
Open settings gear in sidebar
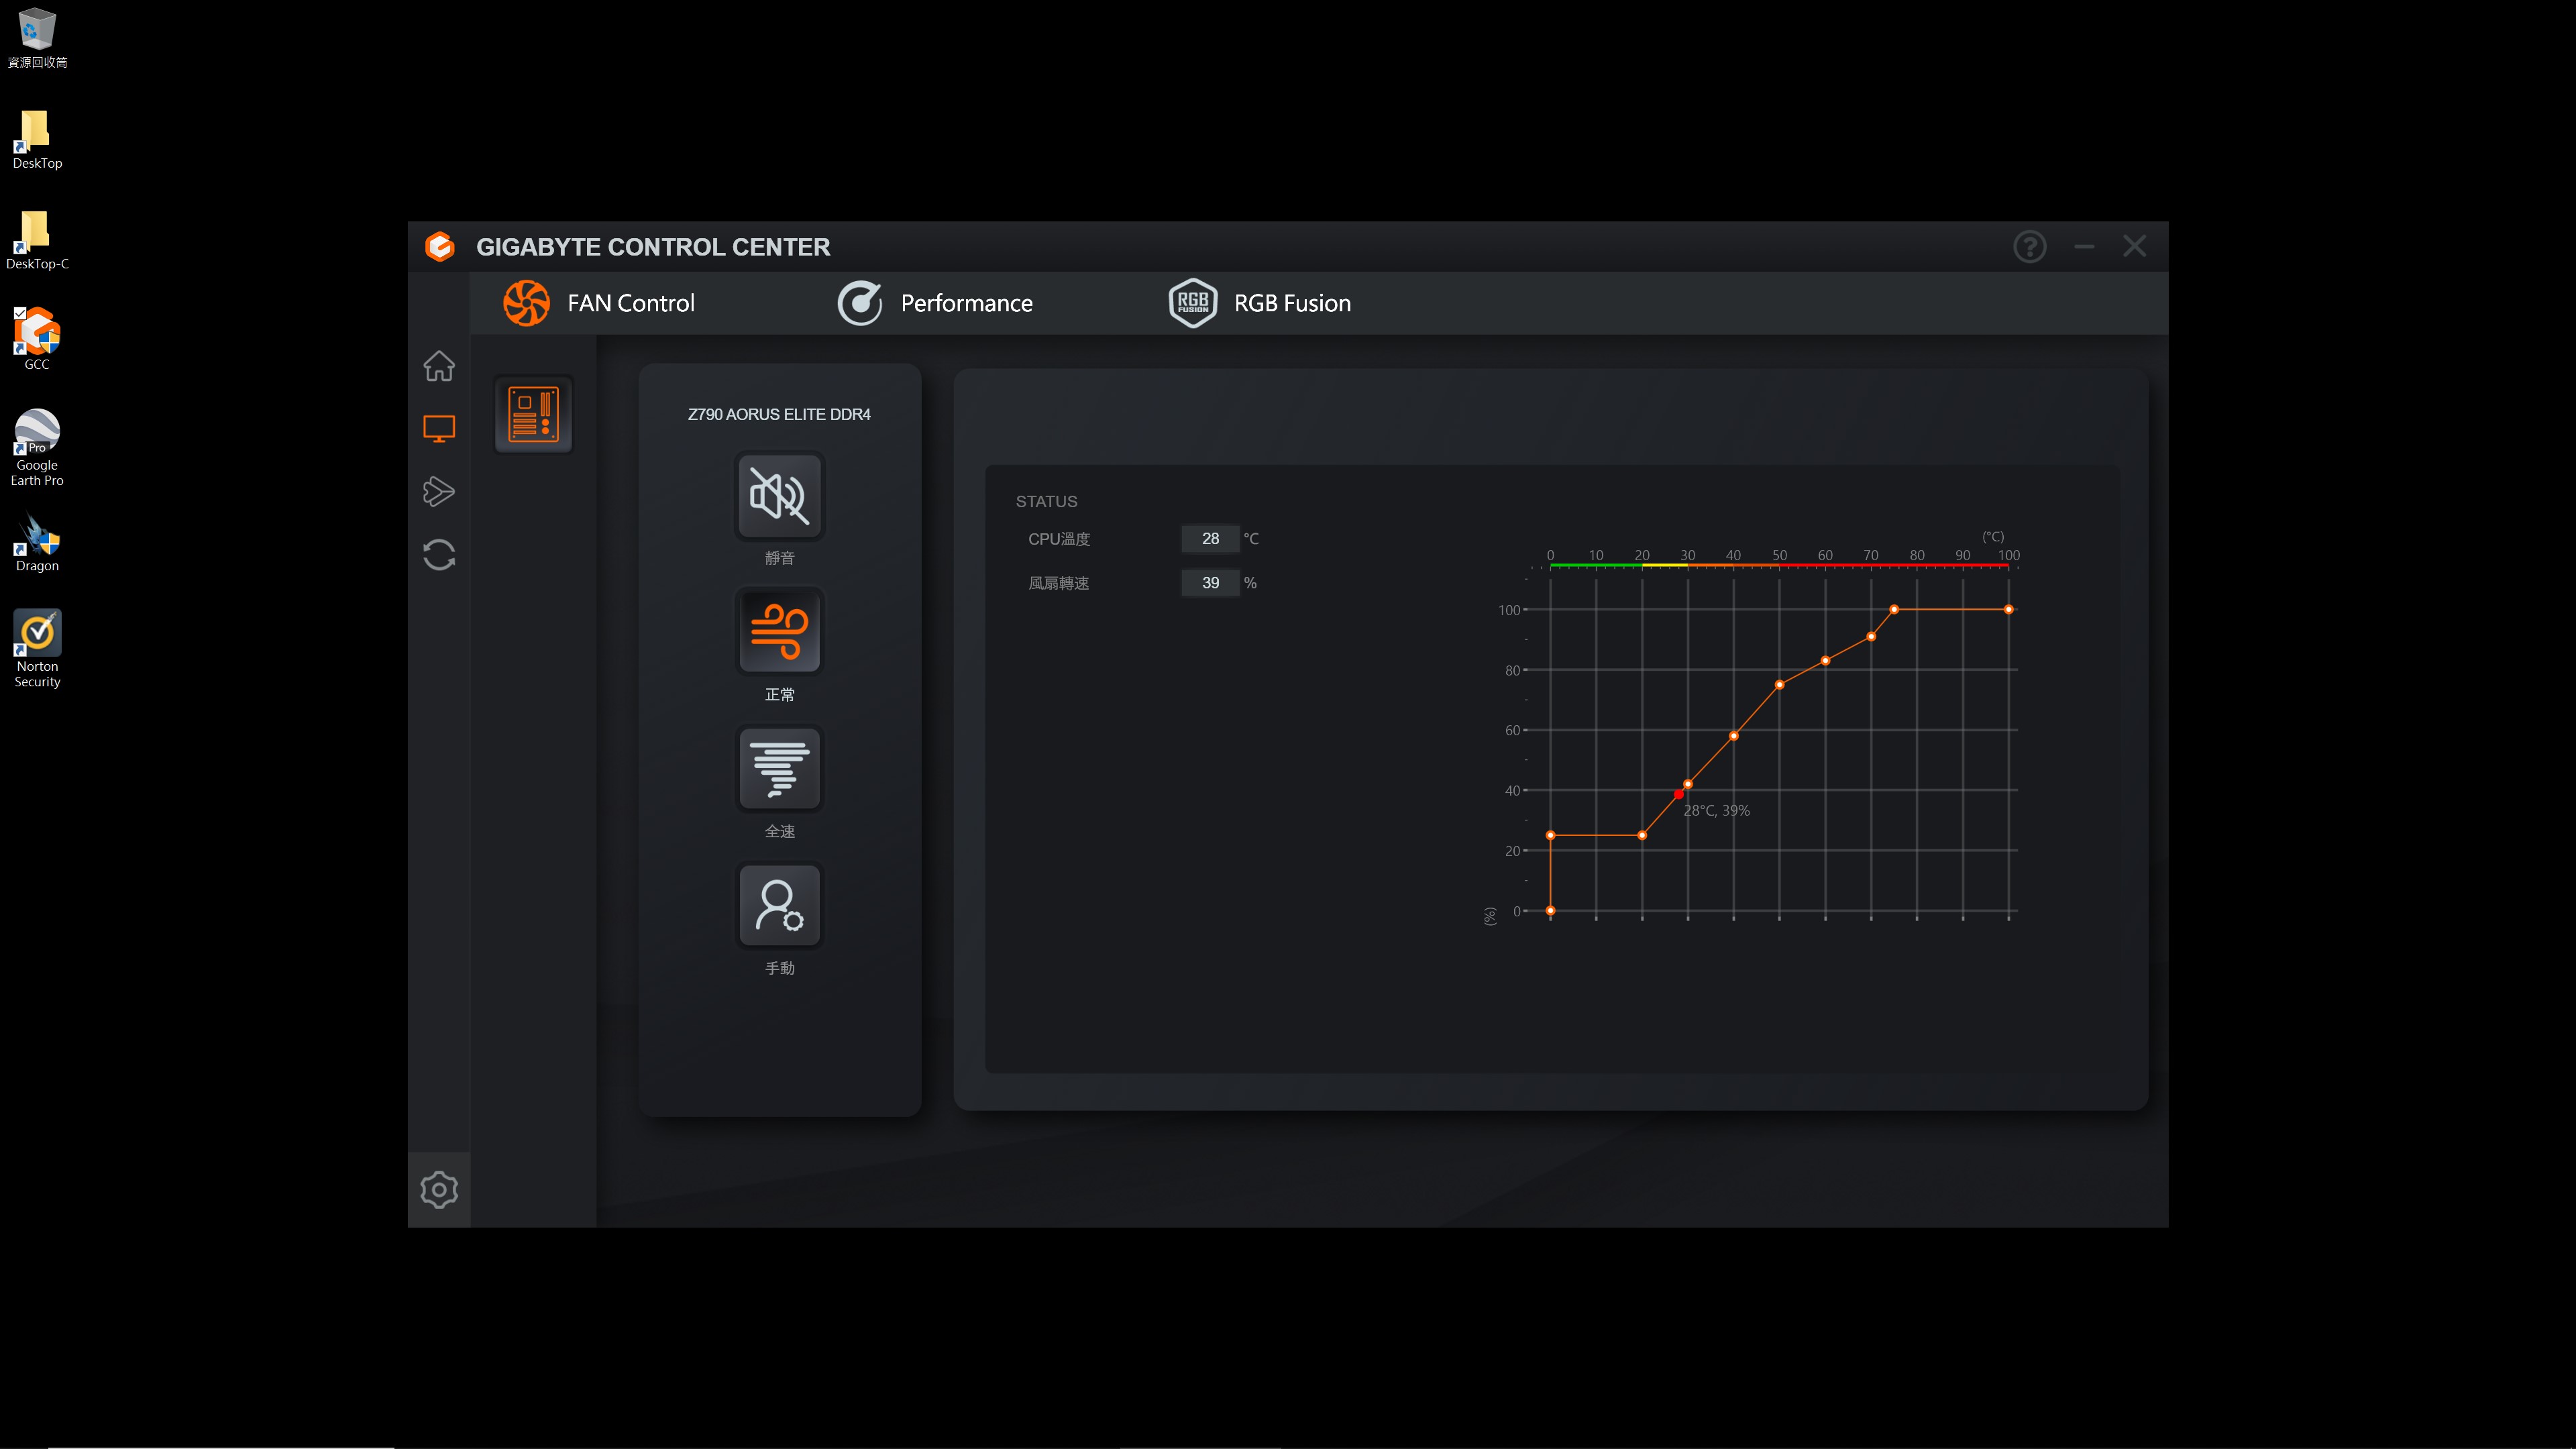[x=439, y=1190]
